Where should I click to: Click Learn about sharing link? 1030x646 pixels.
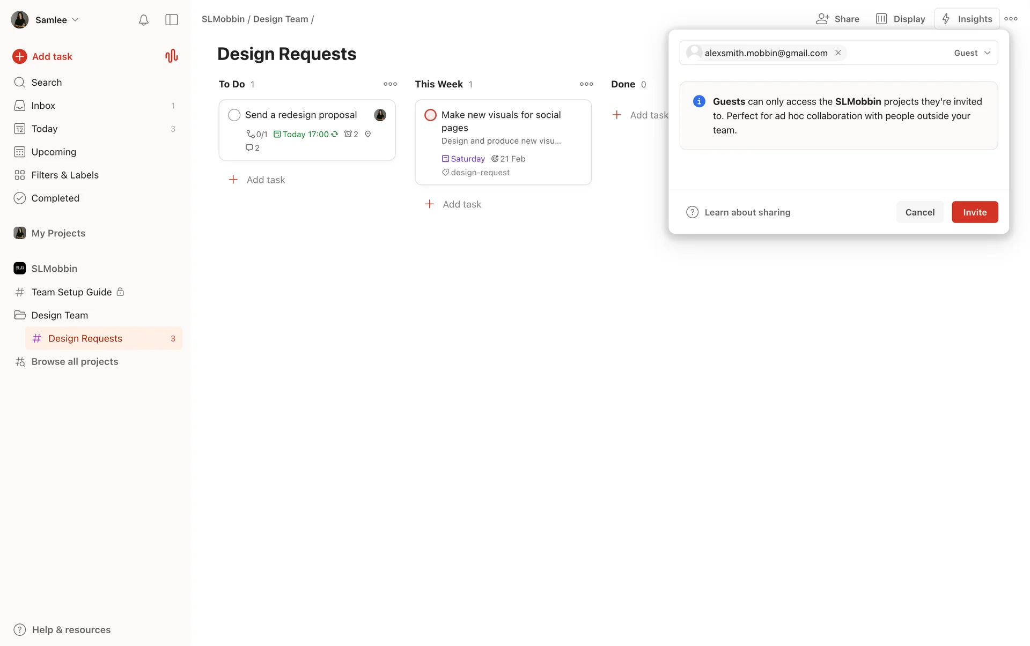747,212
